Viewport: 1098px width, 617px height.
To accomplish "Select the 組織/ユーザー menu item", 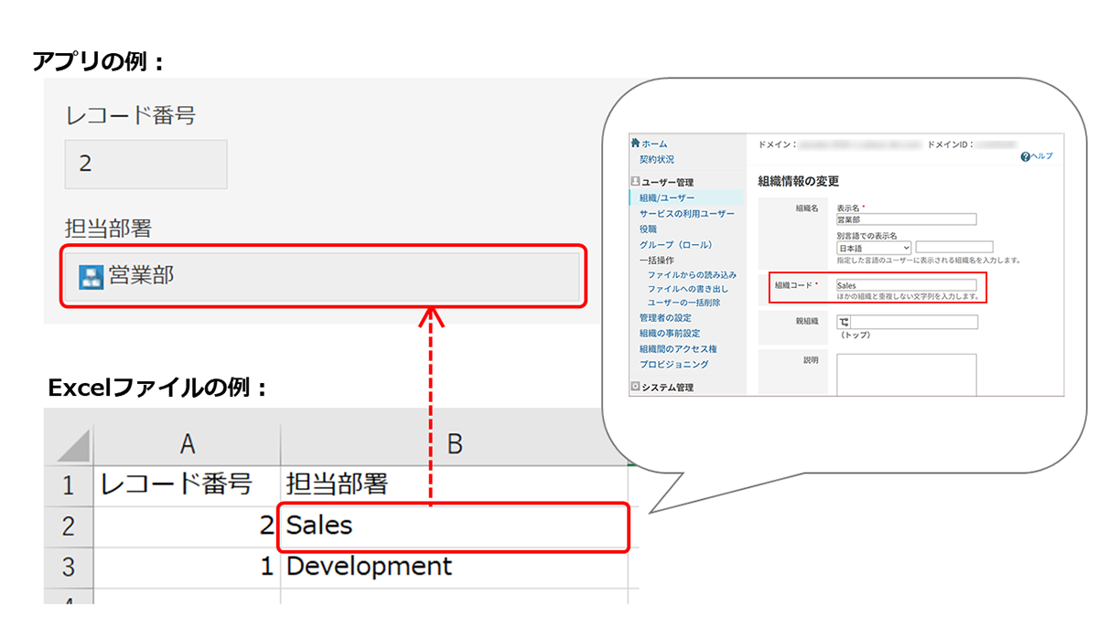I will pyautogui.click(x=666, y=197).
